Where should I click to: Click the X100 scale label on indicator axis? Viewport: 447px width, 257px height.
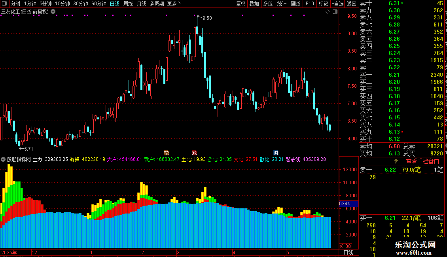[345, 246]
